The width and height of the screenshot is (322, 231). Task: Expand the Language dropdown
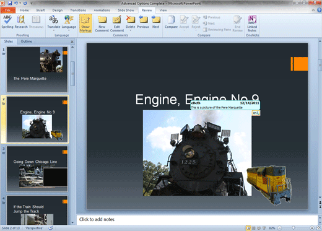pyautogui.click(x=69, y=30)
